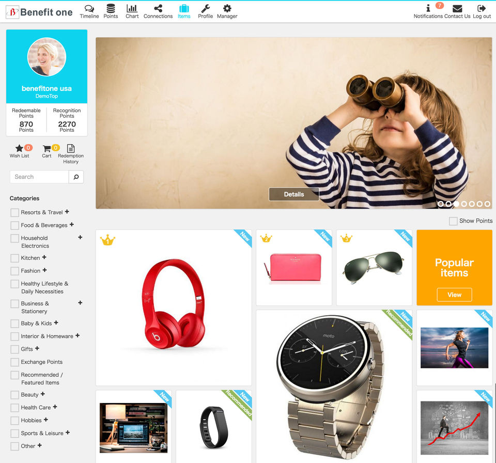Viewport: 496px width, 463px height.
Task: Expand the Kitchen category
Action: [44, 257]
